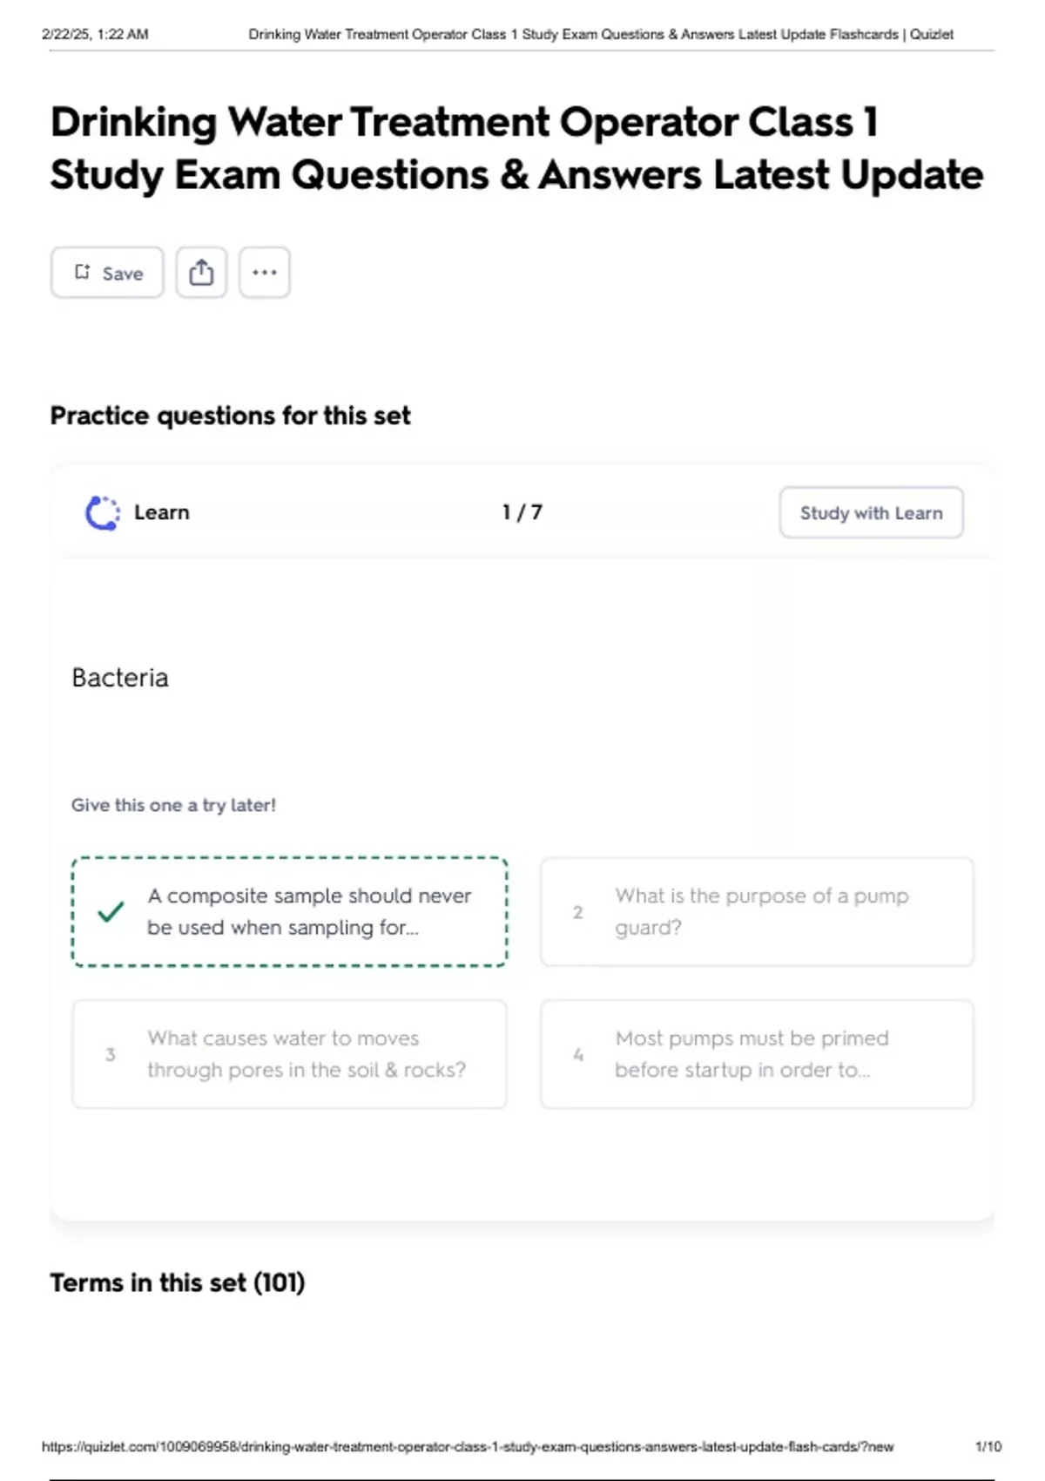Click the "Practice questions for this set" heading
1045x1481 pixels.
pos(231,416)
